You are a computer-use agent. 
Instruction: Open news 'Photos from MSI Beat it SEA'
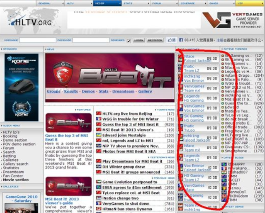(x=129, y=151)
